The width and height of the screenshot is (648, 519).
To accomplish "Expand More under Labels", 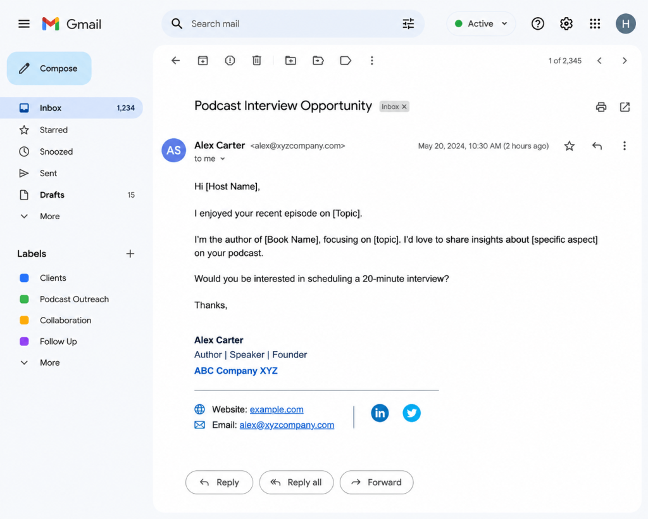I will [49, 362].
